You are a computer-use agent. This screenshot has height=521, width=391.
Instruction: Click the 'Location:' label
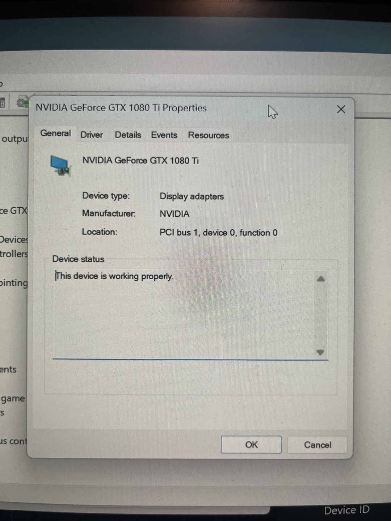[x=100, y=232]
